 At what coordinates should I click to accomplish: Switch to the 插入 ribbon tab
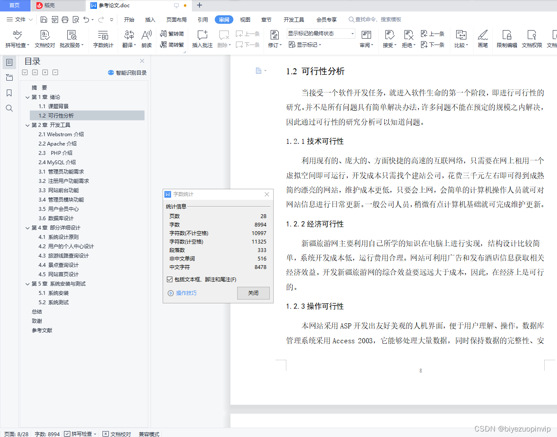click(150, 20)
